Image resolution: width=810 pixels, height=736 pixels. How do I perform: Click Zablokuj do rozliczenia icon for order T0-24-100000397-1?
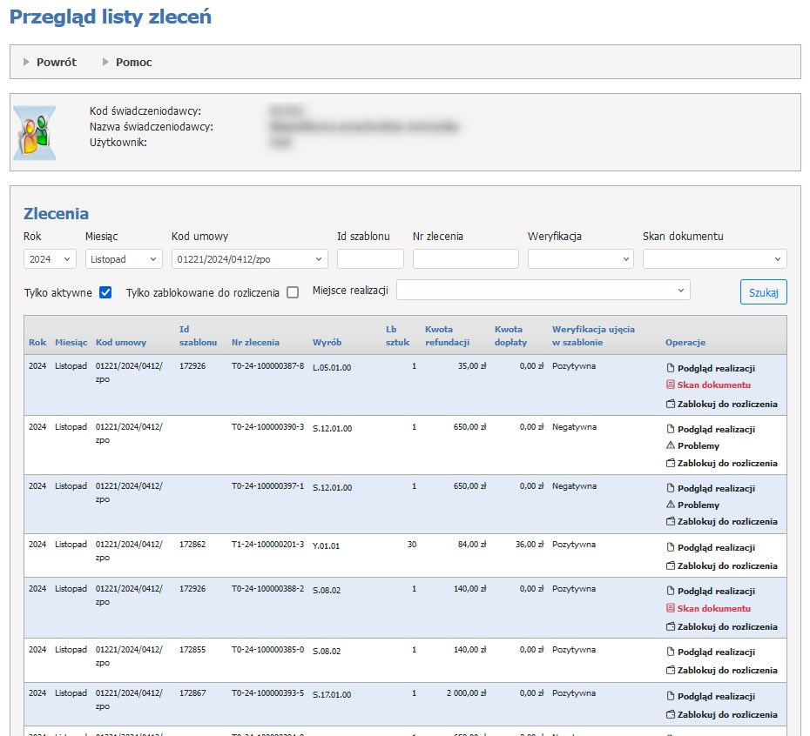[x=670, y=522]
